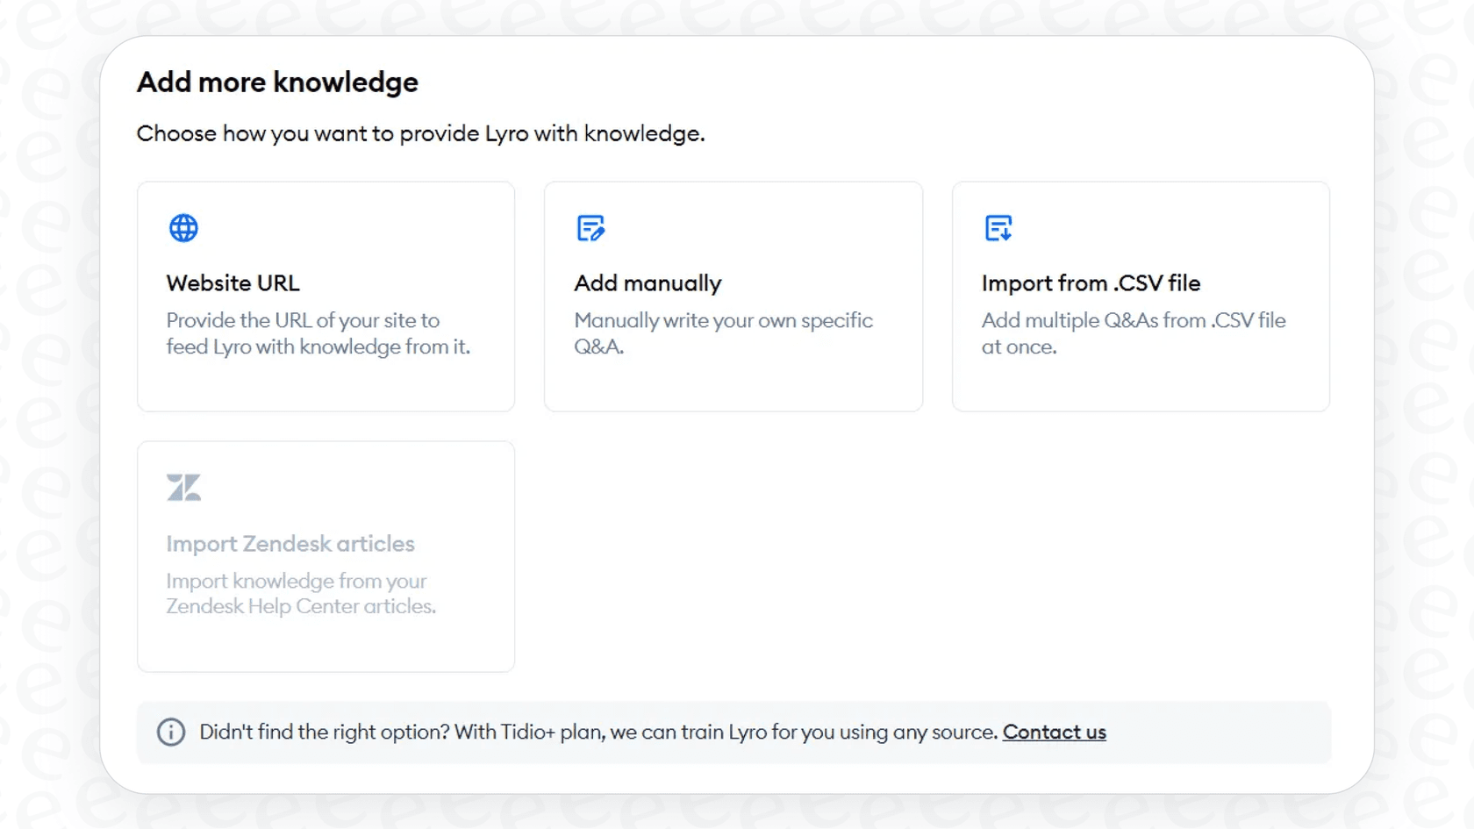
Task: Click the info circle icon in the banner
Action: [x=171, y=732]
